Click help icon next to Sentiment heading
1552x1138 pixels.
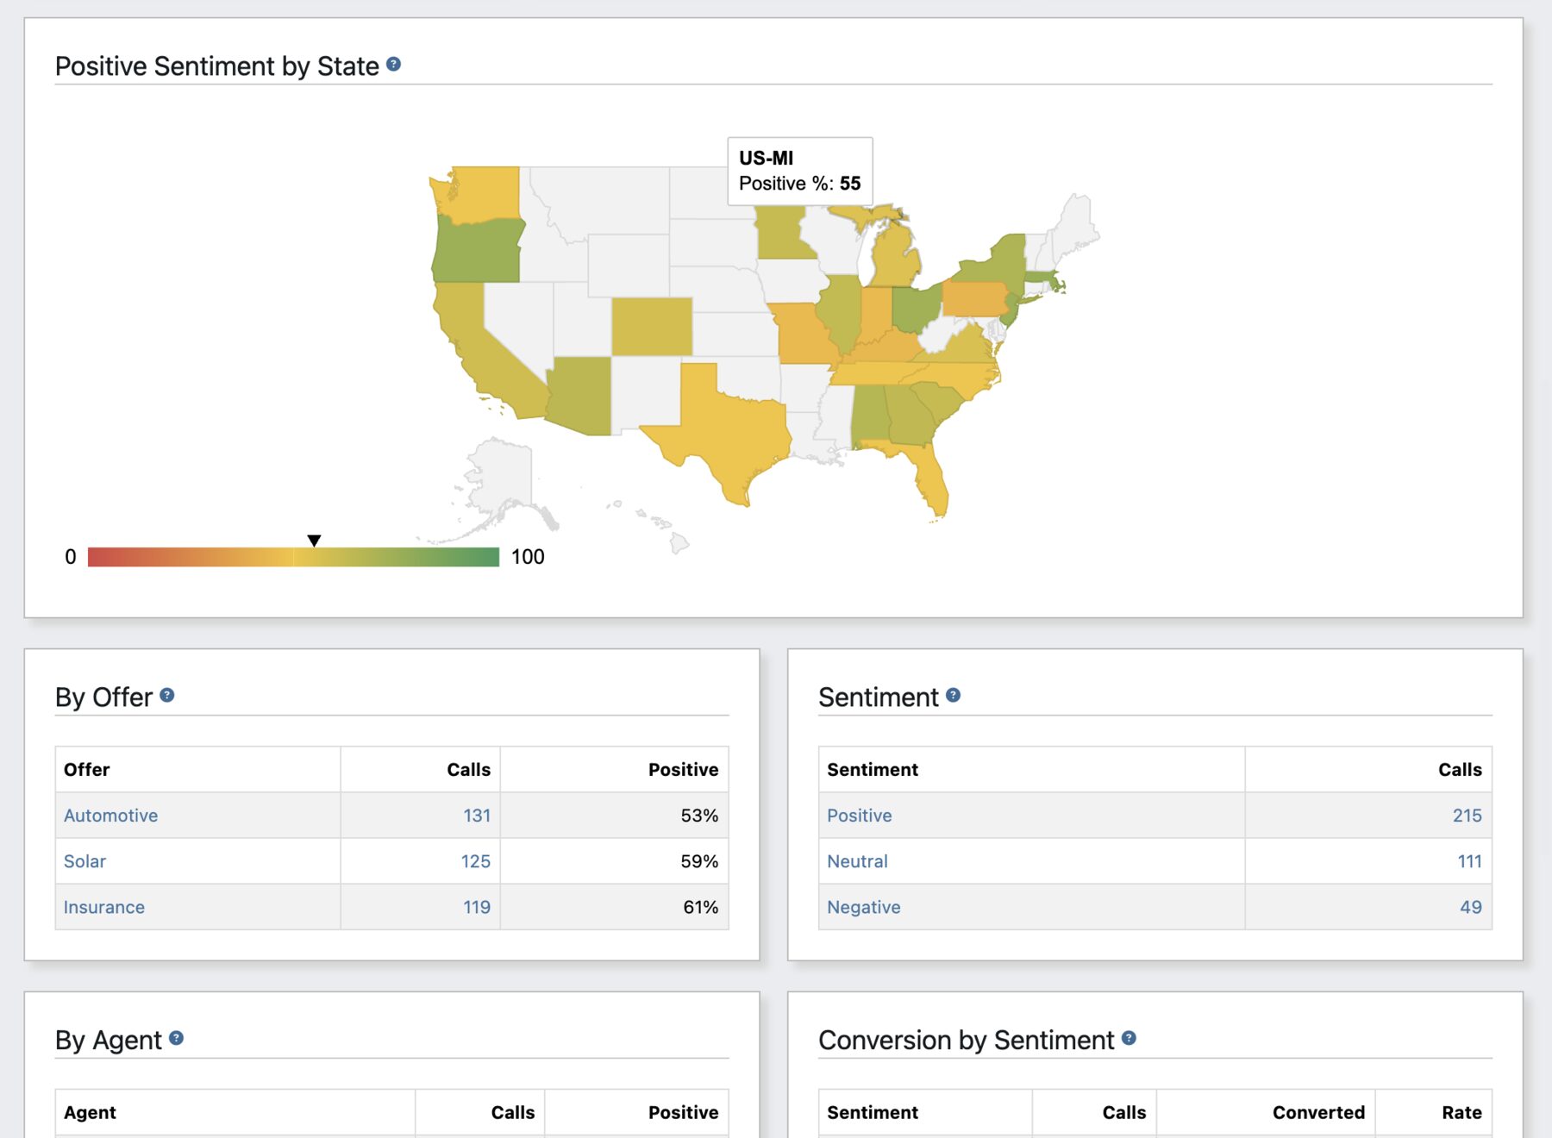point(953,695)
